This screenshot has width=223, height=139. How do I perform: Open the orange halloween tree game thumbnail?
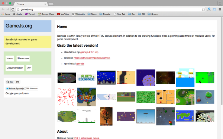coord(106,116)
